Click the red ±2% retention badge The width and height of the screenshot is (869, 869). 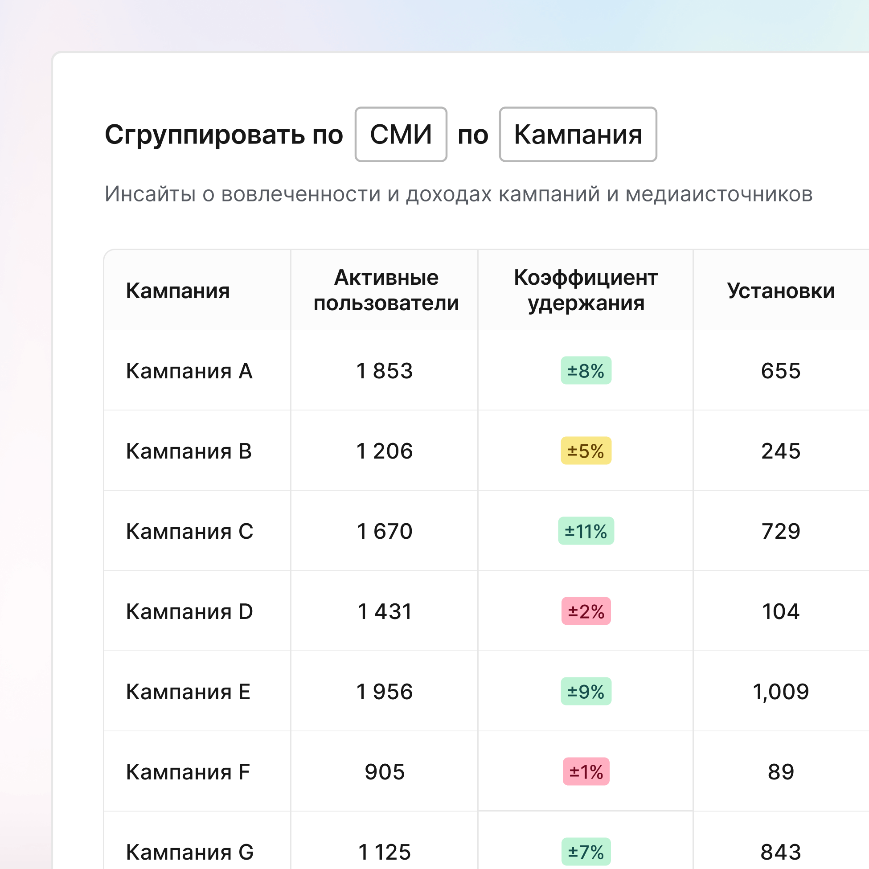tap(586, 611)
